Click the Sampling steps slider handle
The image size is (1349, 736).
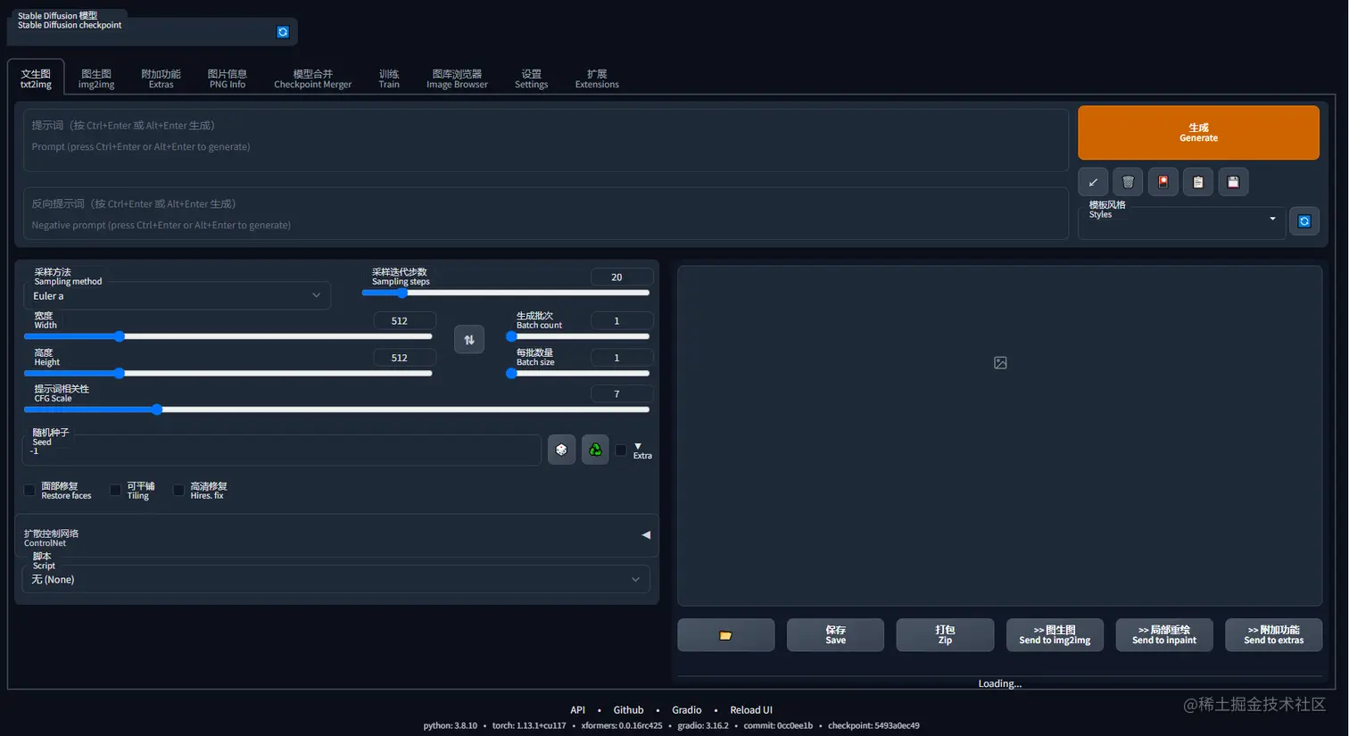click(x=402, y=293)
